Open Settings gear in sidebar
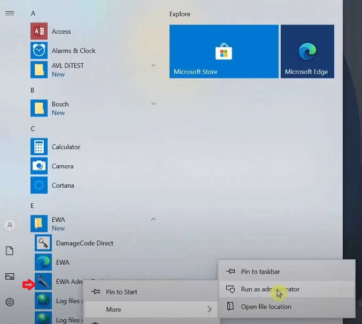 10,302
